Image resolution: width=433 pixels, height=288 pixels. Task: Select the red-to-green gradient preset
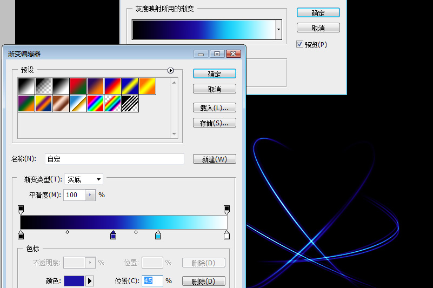click(x=78, y=86)
